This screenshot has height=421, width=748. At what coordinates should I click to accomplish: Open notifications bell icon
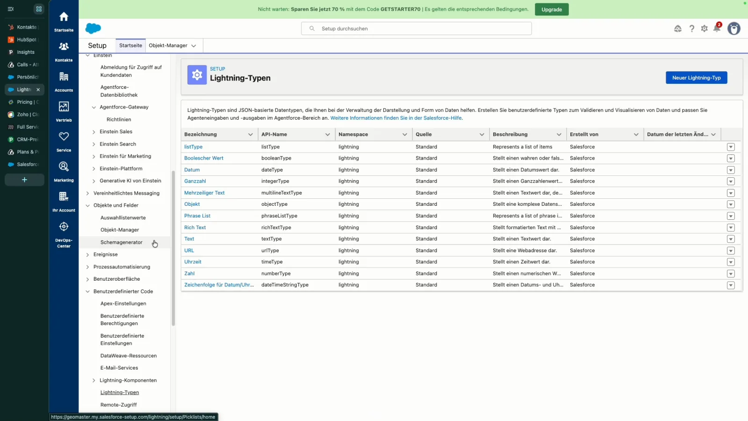717,29
